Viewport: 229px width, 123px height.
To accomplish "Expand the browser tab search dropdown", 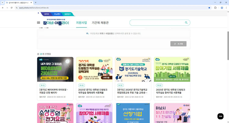I will [x=2, y=2].
